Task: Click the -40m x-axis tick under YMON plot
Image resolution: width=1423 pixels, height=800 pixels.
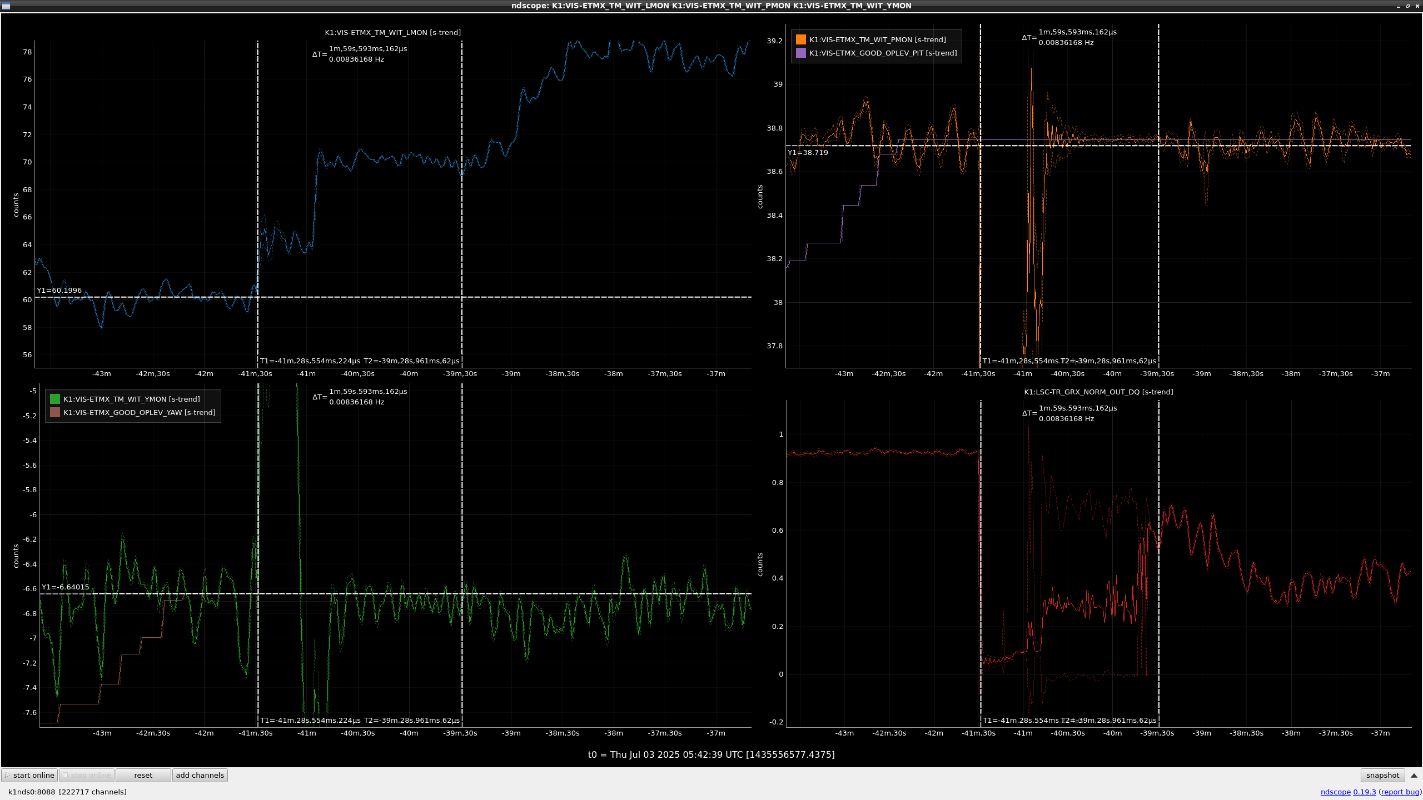Action: [409, 733]
